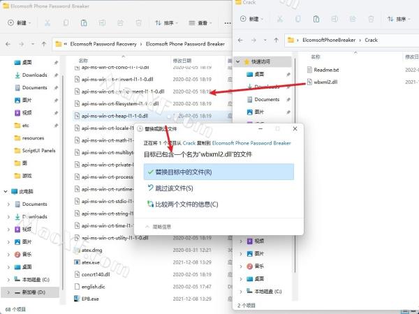Go forward in left Explorer window

point(22,44)
